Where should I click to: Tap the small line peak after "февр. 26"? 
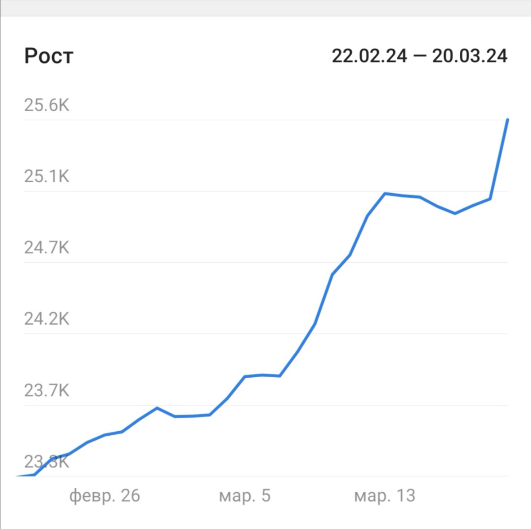click(x=157, y=407)
